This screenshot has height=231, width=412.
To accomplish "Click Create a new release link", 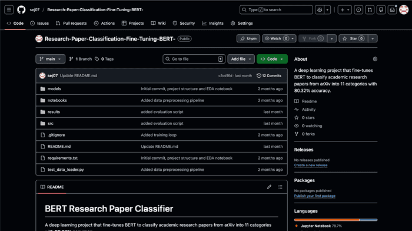I will click(x=311, y=165).
